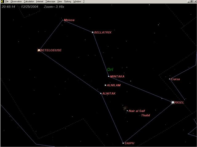197x147 pixels.
Task: Open the ? help menu
Action: pyautogui.click(x=83, y=2)
